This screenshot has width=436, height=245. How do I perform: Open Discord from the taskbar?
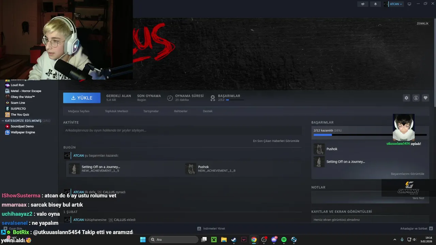coord(274,240)
